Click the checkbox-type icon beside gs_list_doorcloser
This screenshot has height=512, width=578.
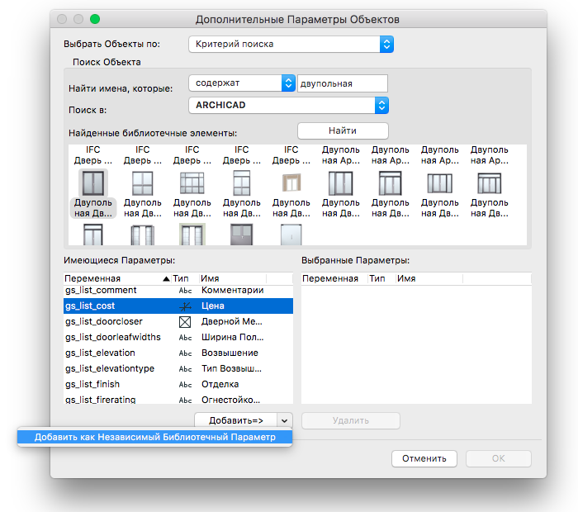point(185,322)
